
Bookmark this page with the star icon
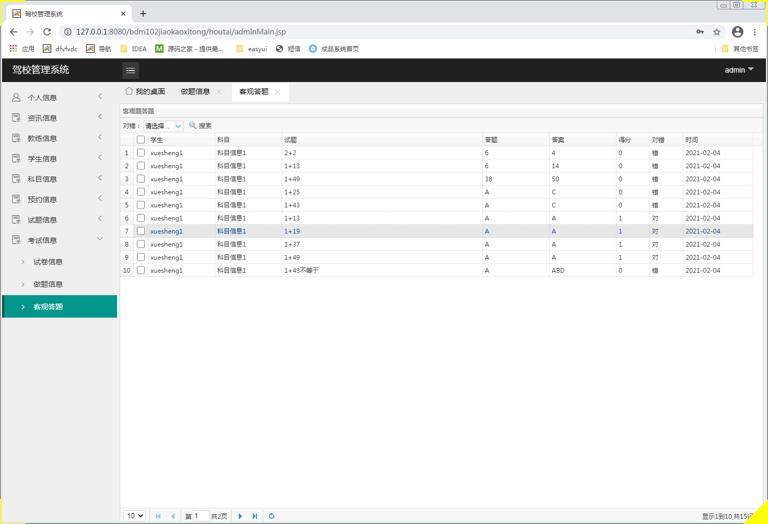click(717, 32)
